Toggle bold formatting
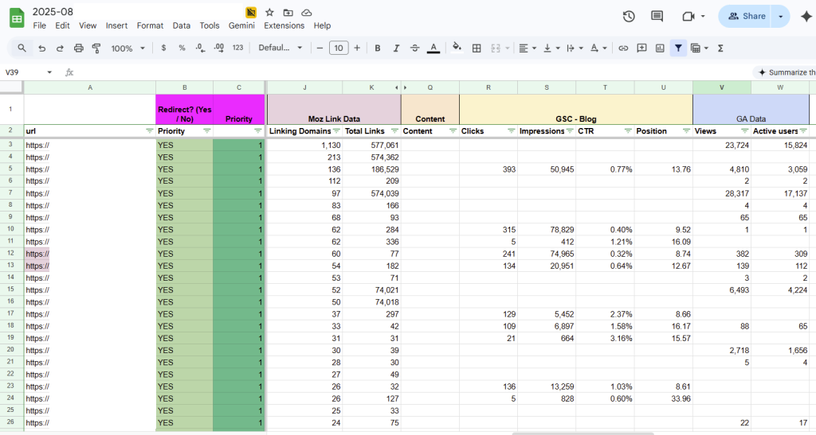The image size is (816, 435). 378,49
